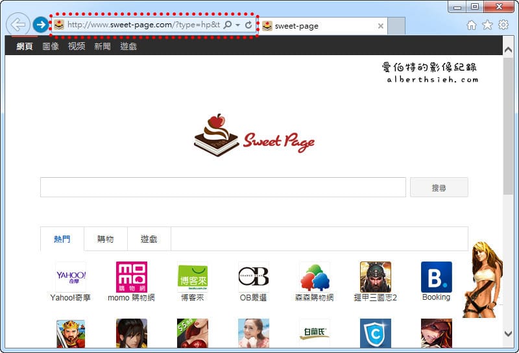Click the 鎧甲三國志2 text label
Image resolution: width=519 pixels, height=353 pixels.
(376, 298)
